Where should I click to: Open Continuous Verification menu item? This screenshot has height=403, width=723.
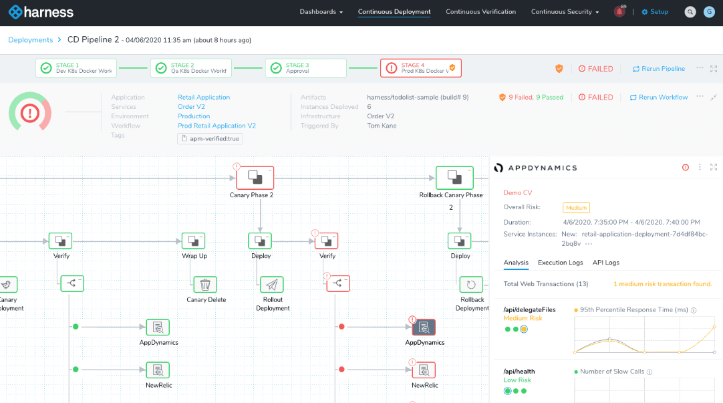(480, 12)
